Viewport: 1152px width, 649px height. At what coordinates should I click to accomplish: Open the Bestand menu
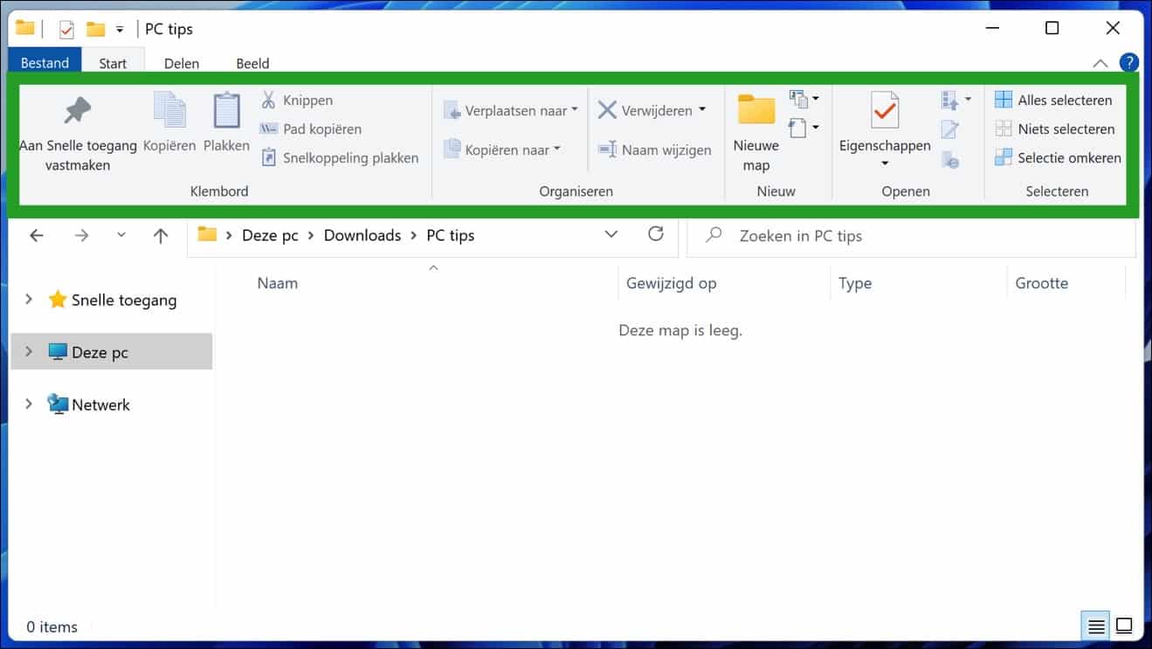pyautogui.click(x=44, y=62)
